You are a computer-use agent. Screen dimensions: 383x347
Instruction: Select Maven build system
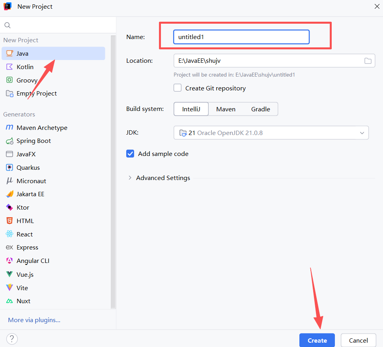(x=226, y=109)
